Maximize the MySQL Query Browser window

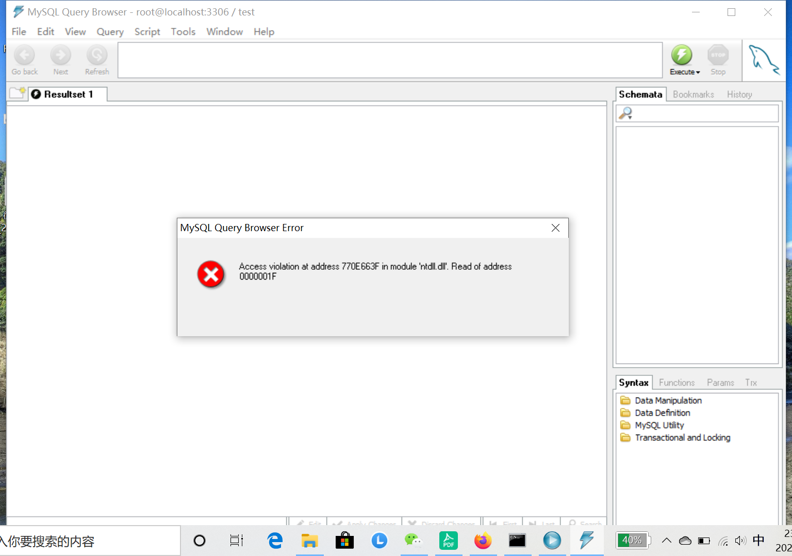point(731,12)
